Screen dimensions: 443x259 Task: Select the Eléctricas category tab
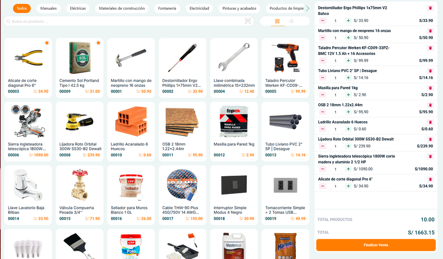click(78, 8)
